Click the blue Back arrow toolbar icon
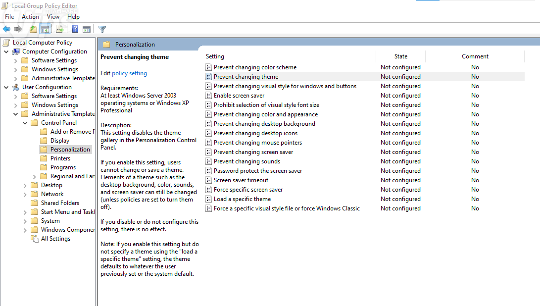This screenshot has width=540, height=306. [6, 29]
